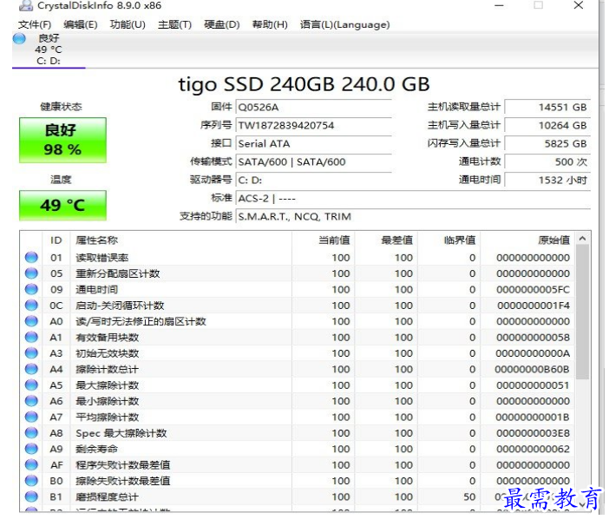Open the 帮助(H) menu
The width and height of the screenshot is (609, 526).
point(270,24)
